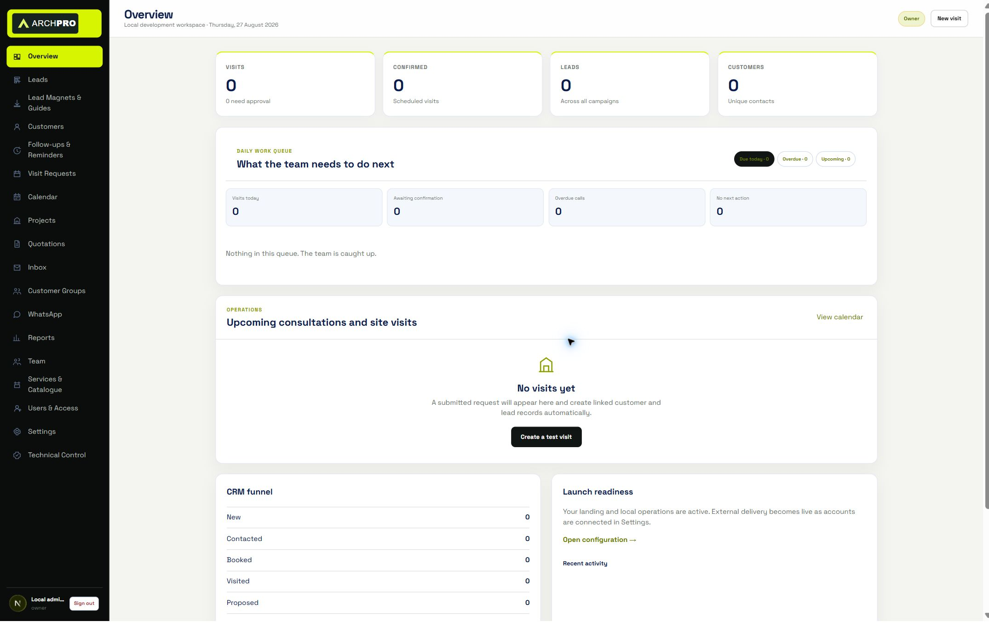This screenshot has width=989, height=633.
Task: Go to Quotations in the sidebar
Action: [x=54, y=244]
